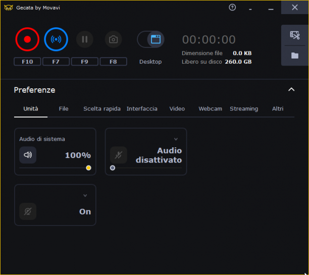The image size is (309, 275).
Task: Click the 260.0 GB free disk value
Action: coord(238,62)
